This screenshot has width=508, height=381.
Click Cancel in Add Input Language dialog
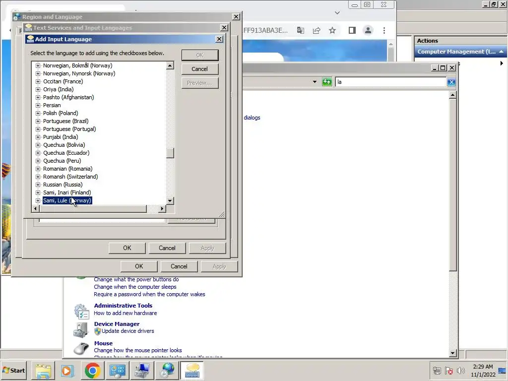[199, 69]
